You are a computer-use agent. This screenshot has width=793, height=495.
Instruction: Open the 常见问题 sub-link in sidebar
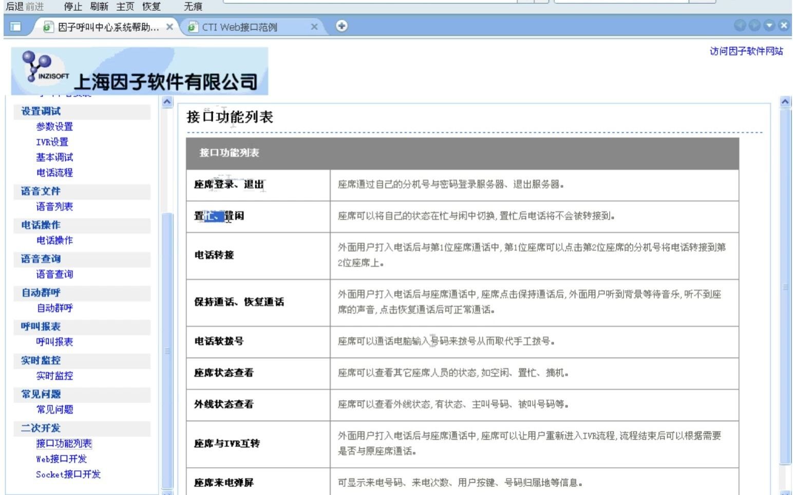coord(54,410)
